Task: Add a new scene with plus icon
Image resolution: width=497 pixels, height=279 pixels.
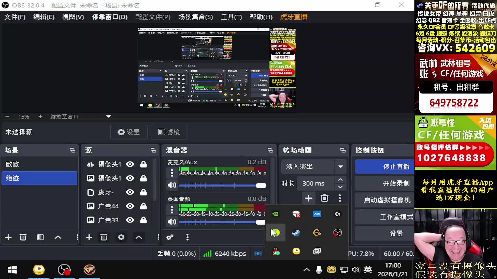Action: coord(8,237)
